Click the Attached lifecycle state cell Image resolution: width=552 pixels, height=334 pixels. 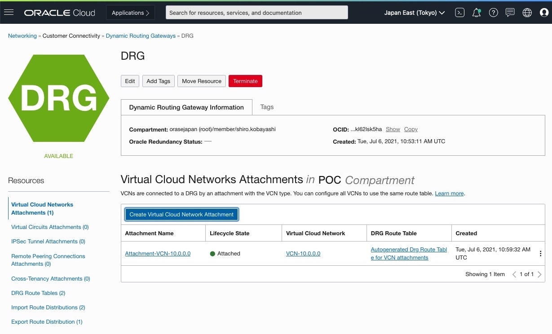[225, 254]
